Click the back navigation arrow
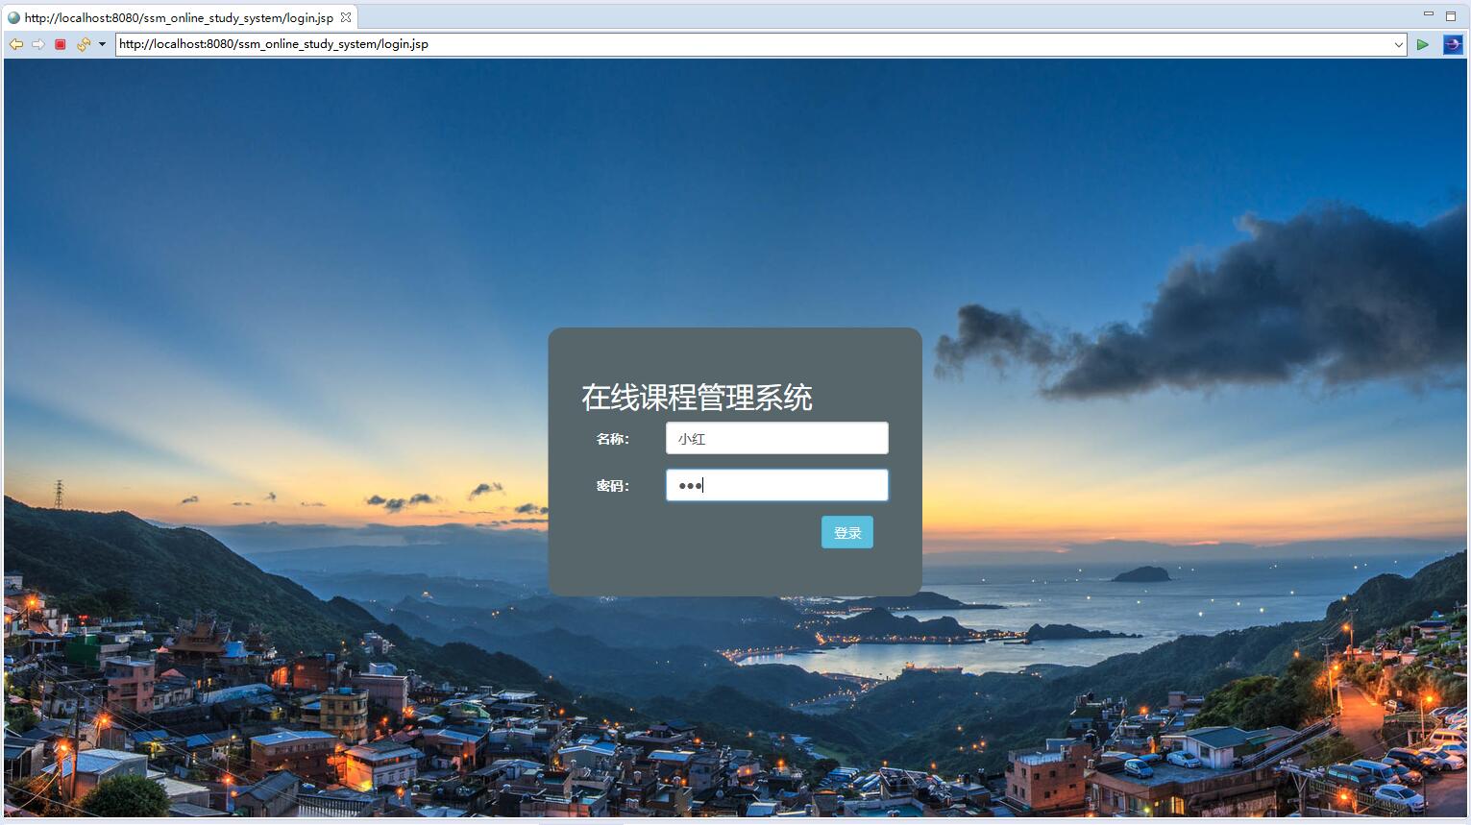The width and height of the screenshot is (1471, 825). click(x=16, y=43)
